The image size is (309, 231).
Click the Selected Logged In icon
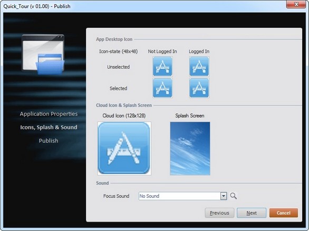(199, 88)
